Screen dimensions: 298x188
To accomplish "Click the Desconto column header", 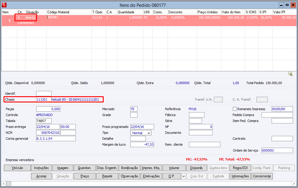I will pos(182,12).
